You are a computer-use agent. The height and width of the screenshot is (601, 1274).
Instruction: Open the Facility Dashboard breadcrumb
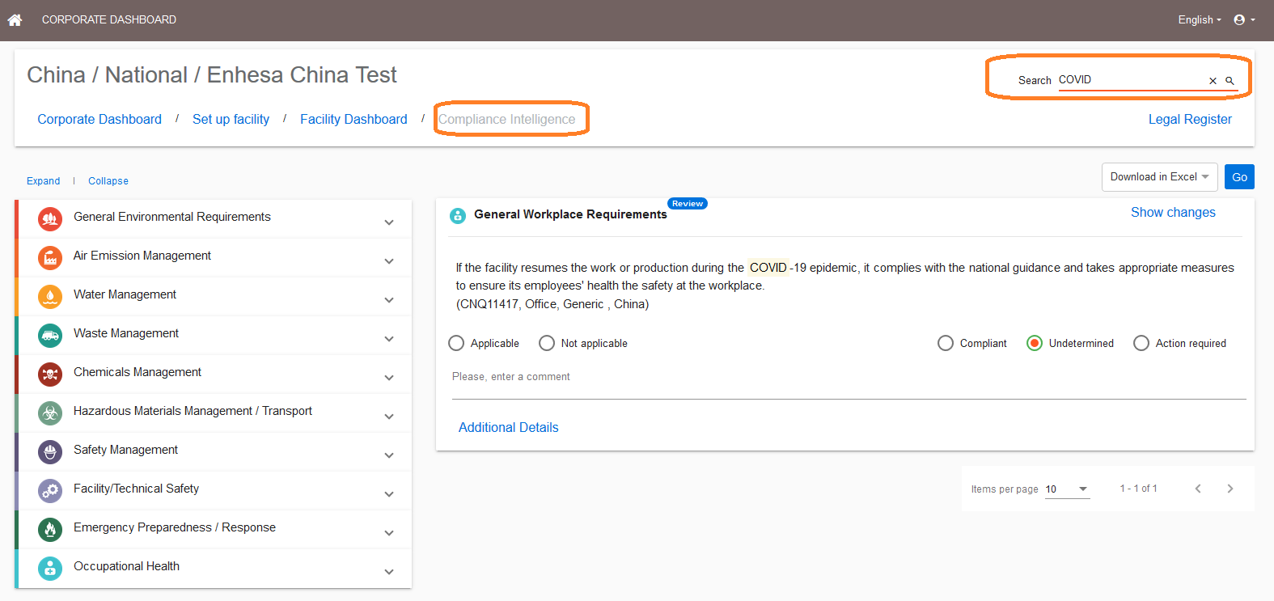coord(353,119)
